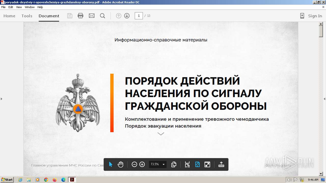Viewport: 326px width, 183px height.
Task: Click the page number input field
Action: coord(139,16)
